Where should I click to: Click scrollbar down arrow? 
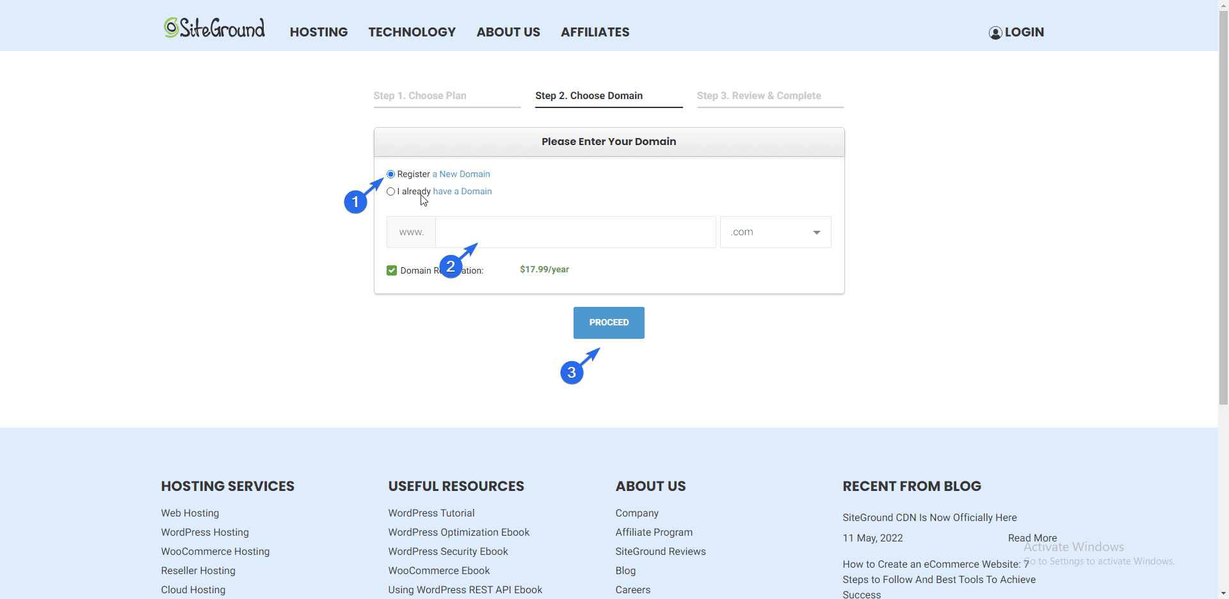tap(1223, 593)
